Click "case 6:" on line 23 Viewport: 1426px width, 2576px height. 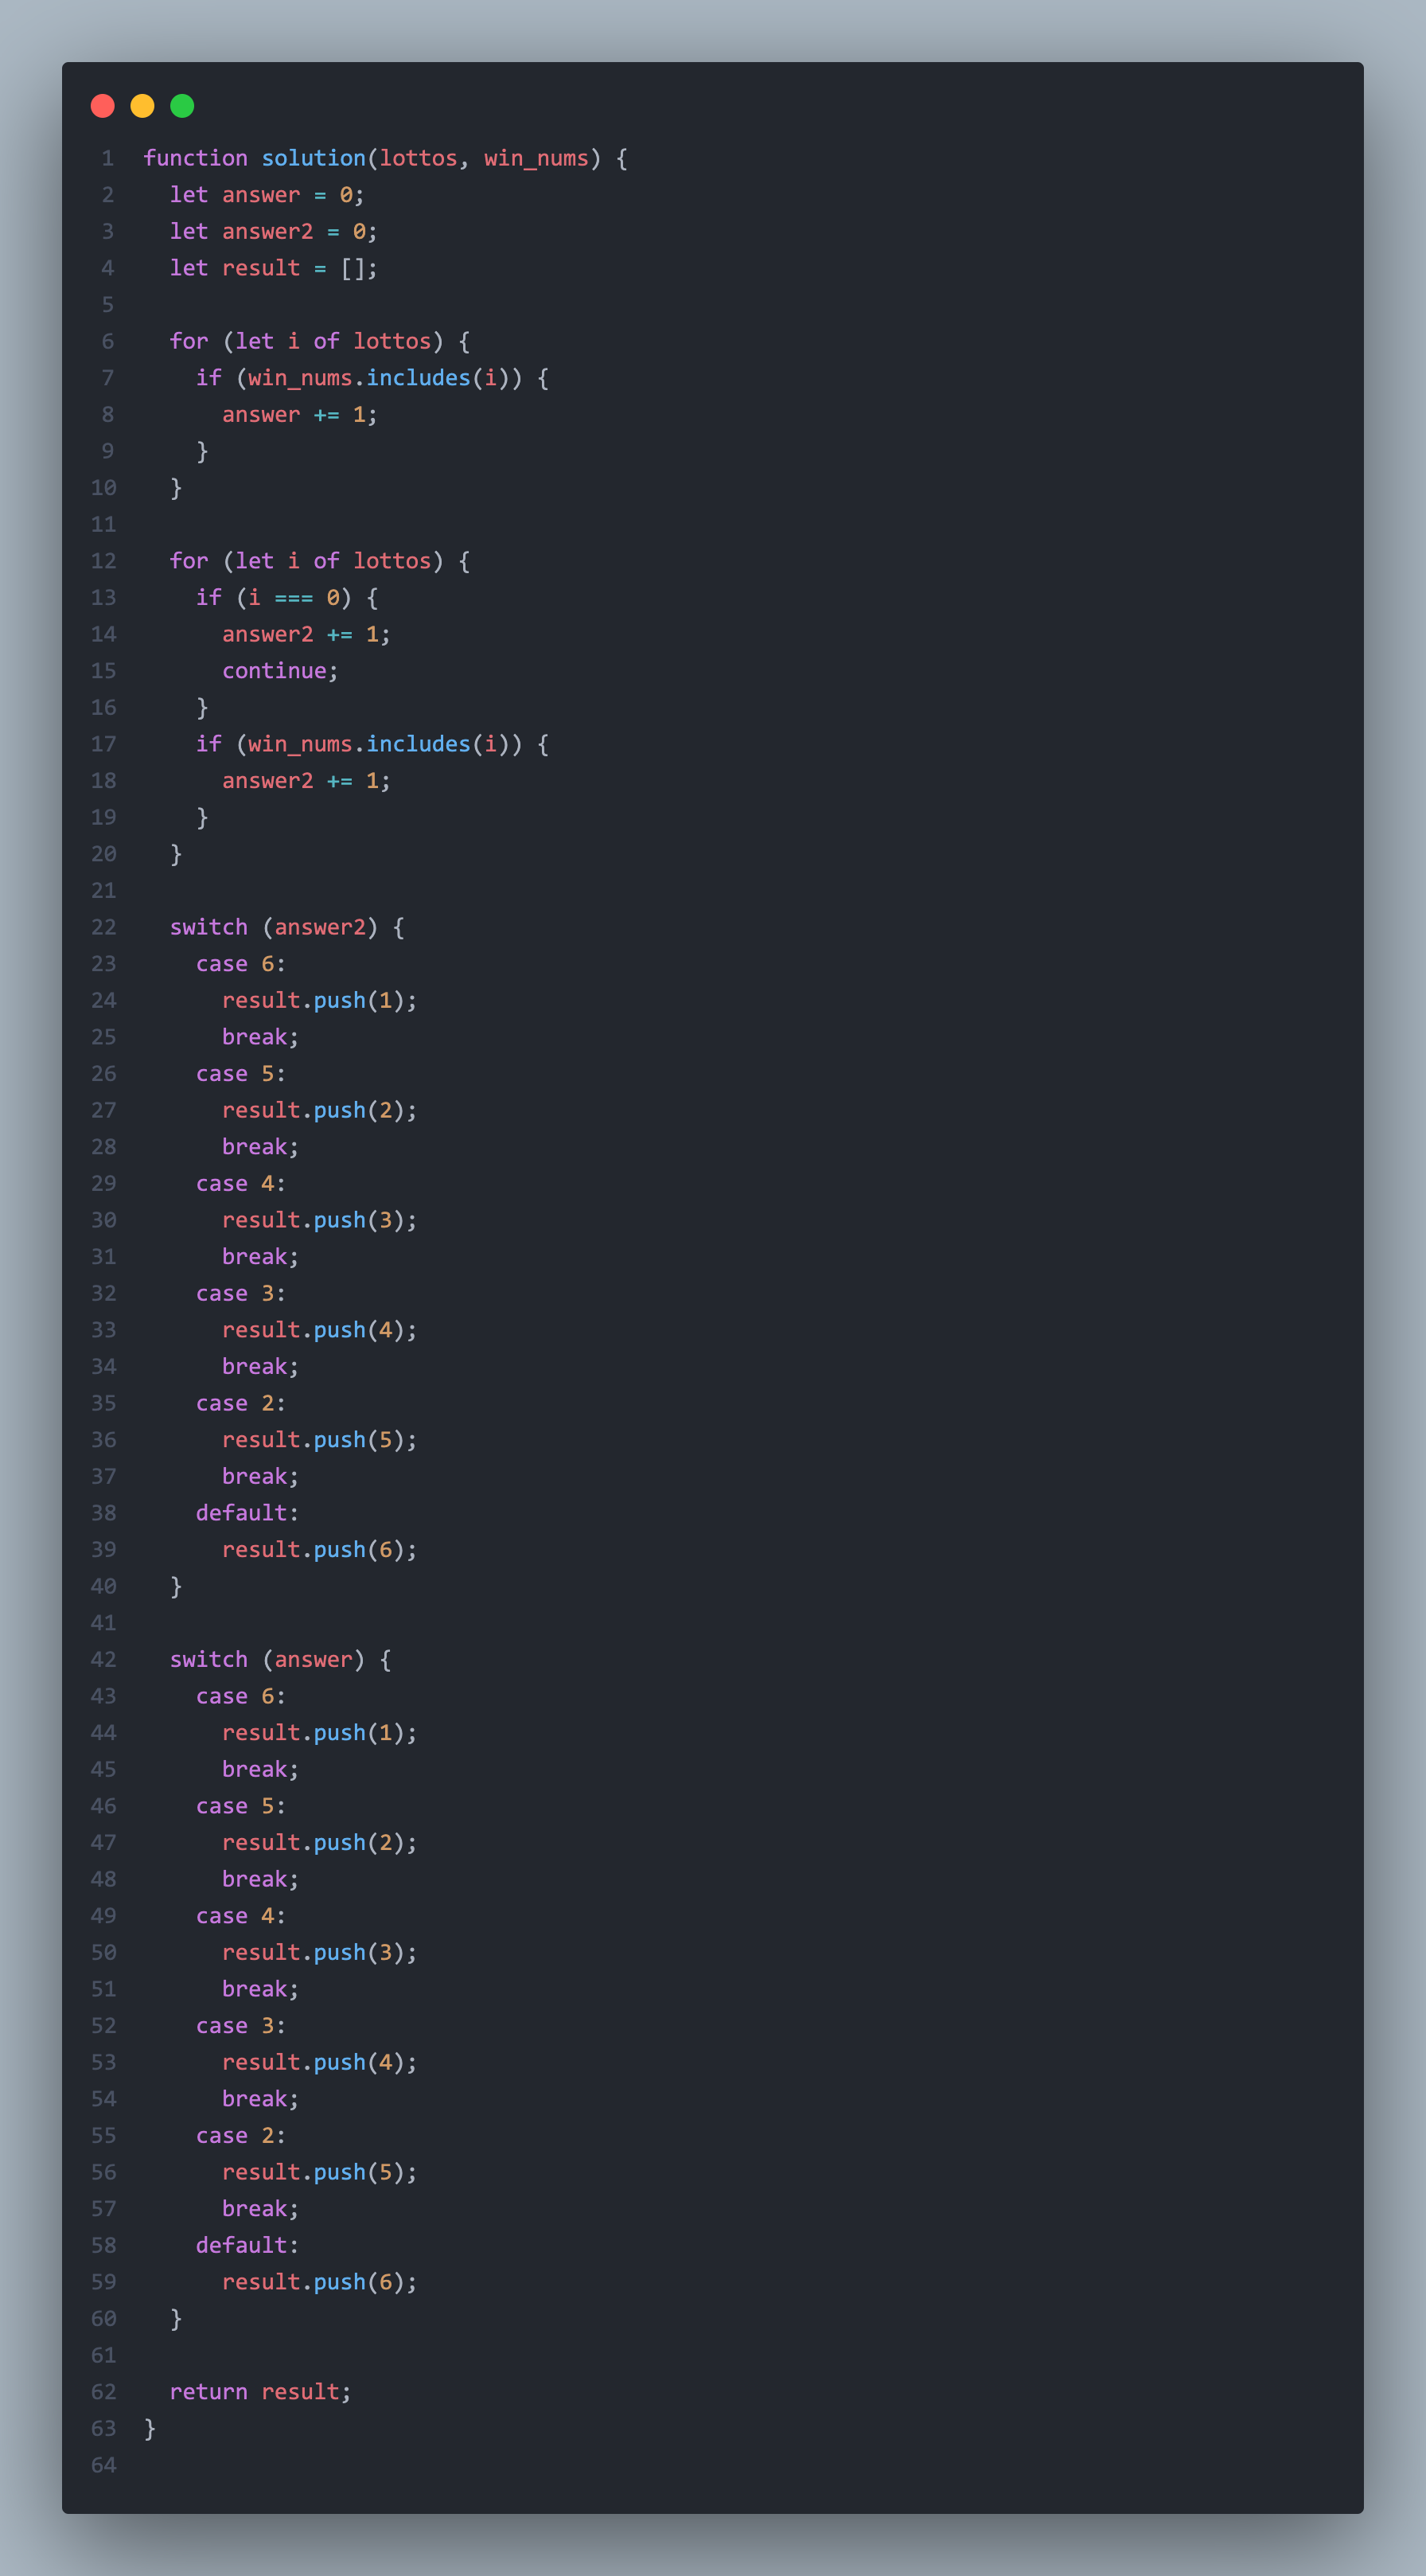pyautogui.click(x=241, y=964)
